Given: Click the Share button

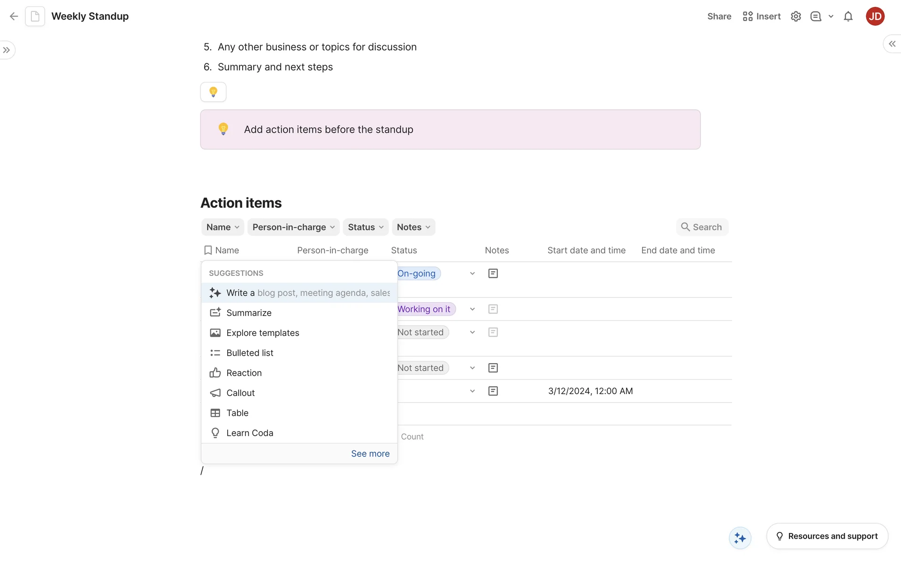Looking at the screenshot, I should click(x=719, y=16).
